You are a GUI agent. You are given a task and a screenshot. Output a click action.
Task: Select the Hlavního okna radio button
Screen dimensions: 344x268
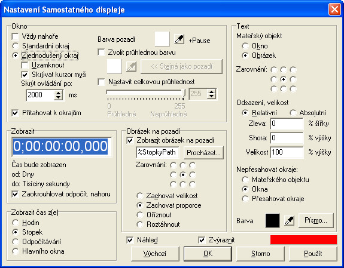tap(15, 251)
